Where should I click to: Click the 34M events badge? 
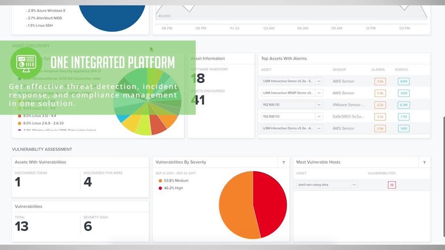403,129
